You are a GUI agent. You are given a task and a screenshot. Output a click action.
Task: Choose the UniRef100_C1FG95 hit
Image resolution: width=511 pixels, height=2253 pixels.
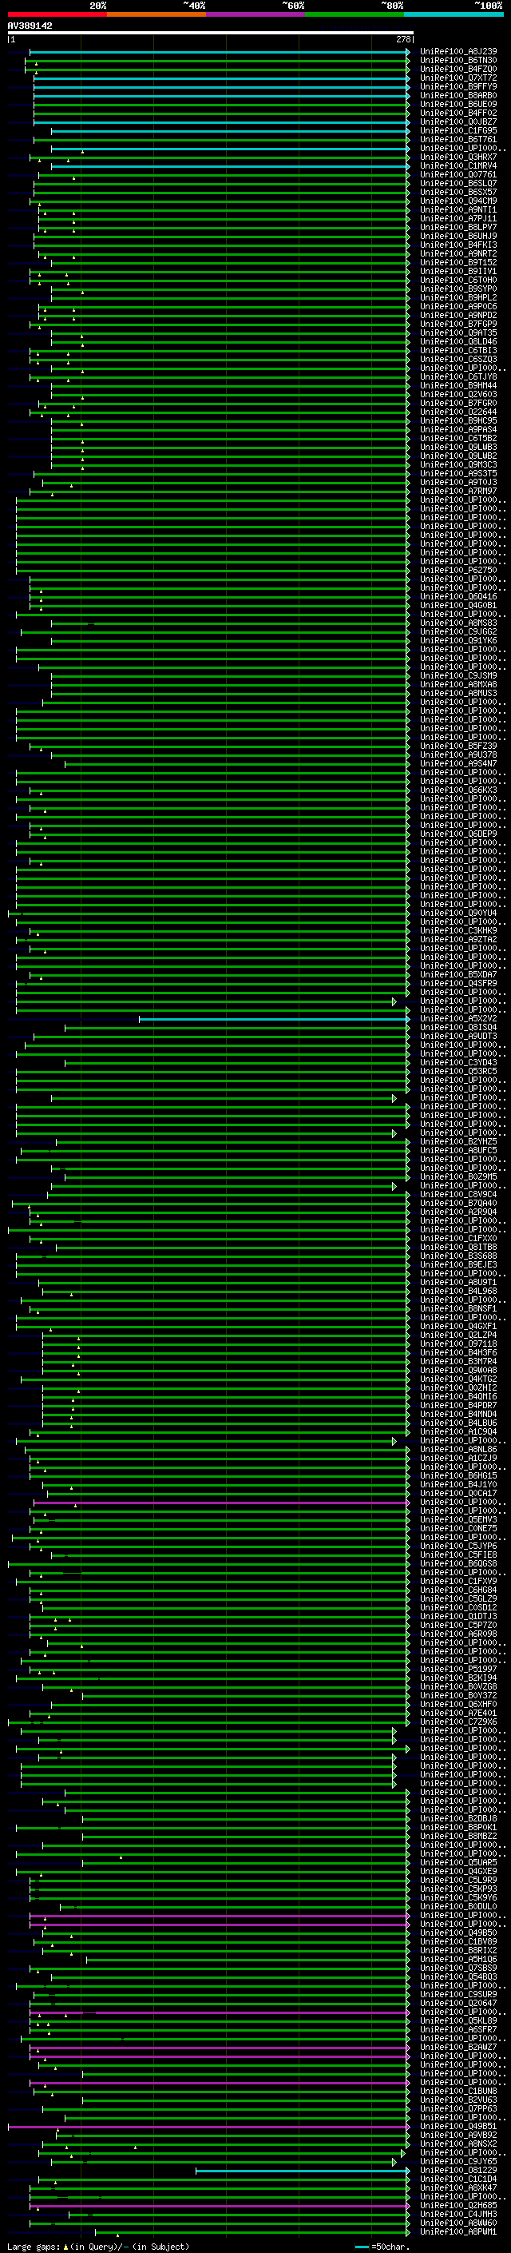(458, 130)
